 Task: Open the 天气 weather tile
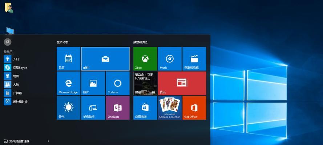pos(68,108)
